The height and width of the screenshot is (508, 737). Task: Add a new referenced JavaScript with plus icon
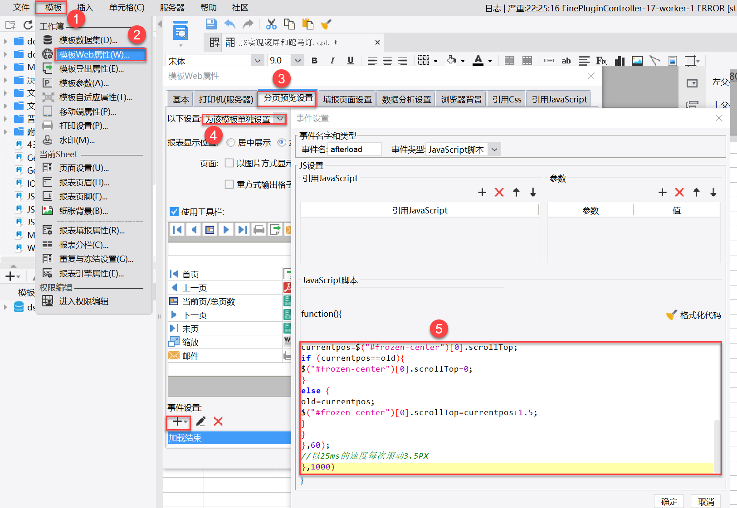pyautogui.click(x=482, y=193)
